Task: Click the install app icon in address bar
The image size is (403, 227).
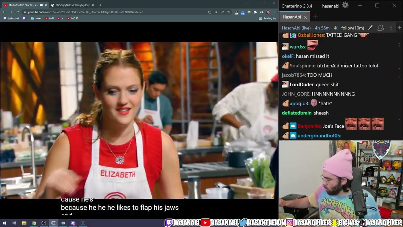Action: tap(210, 12)
